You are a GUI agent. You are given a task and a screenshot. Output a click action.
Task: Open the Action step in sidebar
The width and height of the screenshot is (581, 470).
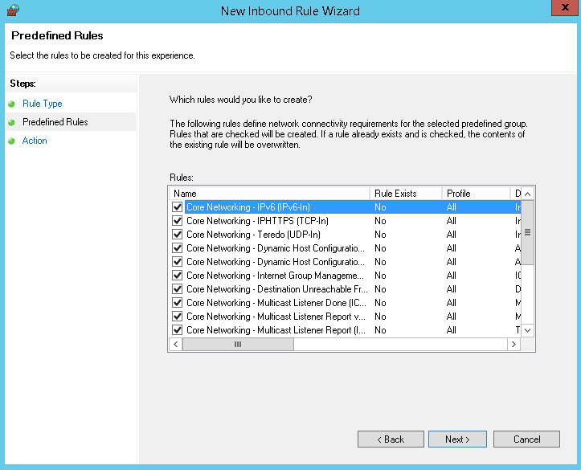pyautogui.click(x=35, y=141)
